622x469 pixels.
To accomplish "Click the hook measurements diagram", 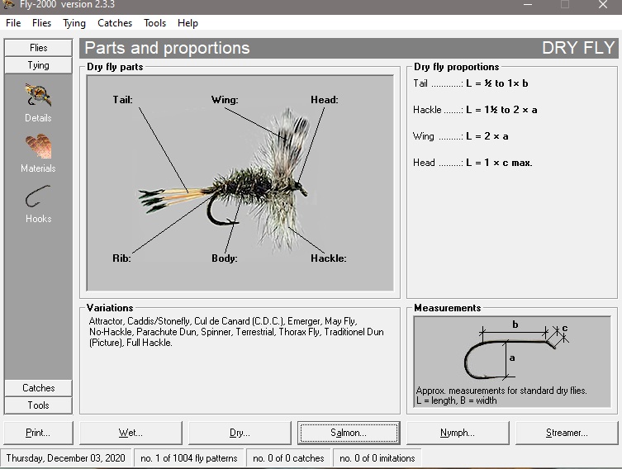I will pyautogui.click(x=512, y=362).
